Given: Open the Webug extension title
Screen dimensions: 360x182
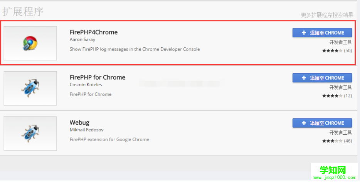Looking at the screenshot, I should [79, 123].
